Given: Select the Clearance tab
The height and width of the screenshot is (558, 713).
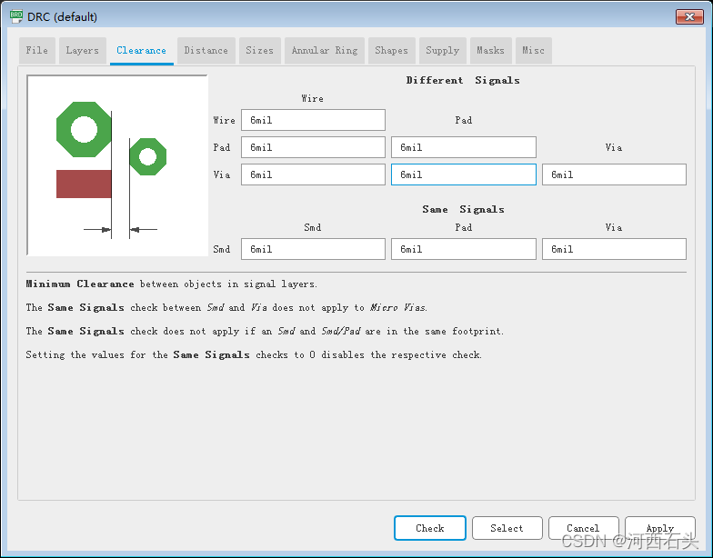Looking at the screenshot, I should pyautogui.click(x=142, y=51).
